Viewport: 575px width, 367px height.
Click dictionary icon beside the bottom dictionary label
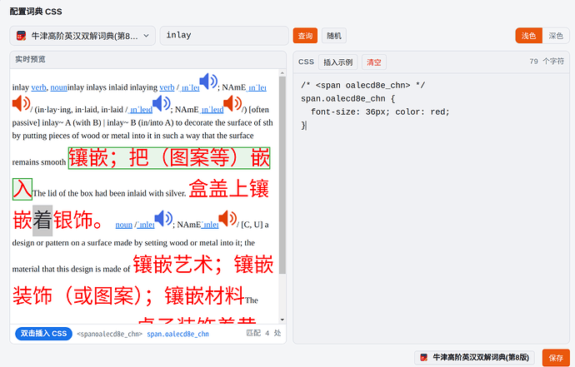tap(424, 357)
